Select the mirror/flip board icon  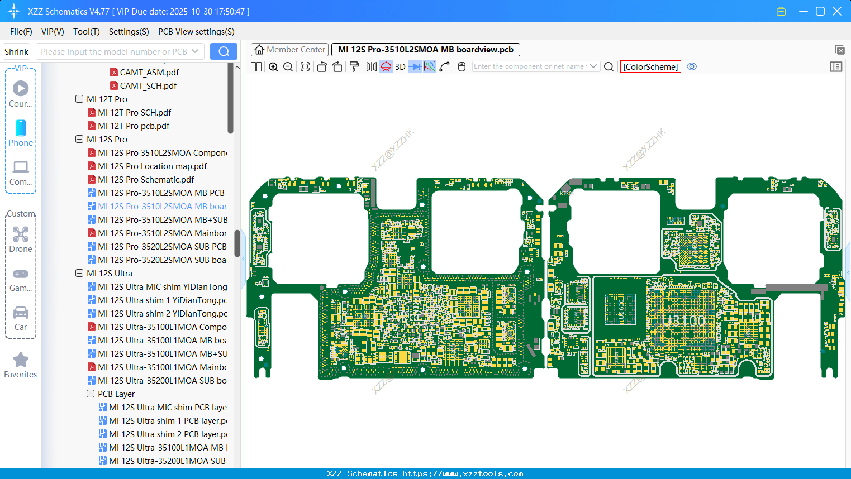pyautogui.click(x=371, y=66)
